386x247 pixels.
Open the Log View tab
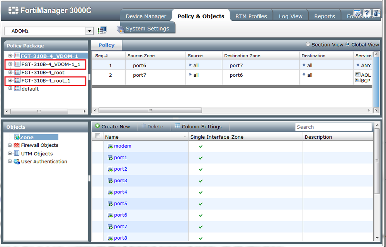point(291,16)
